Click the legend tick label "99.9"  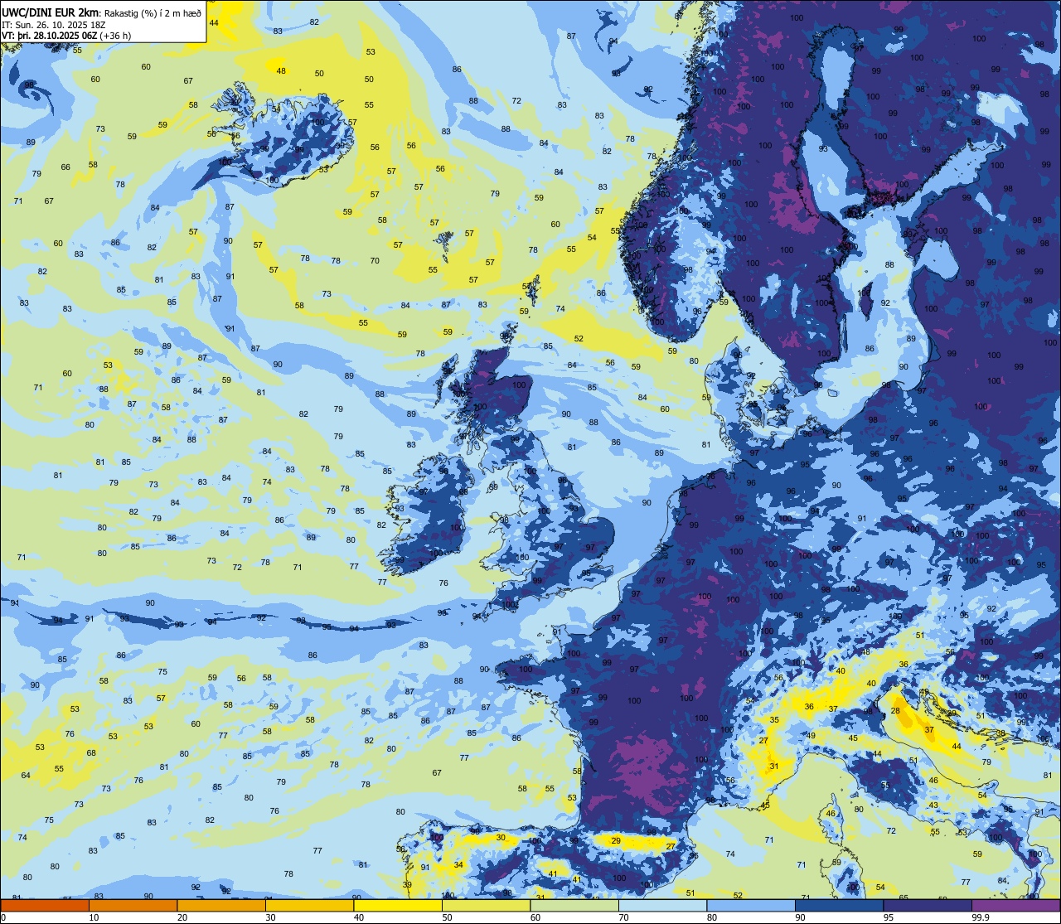(x=980, y=917)
